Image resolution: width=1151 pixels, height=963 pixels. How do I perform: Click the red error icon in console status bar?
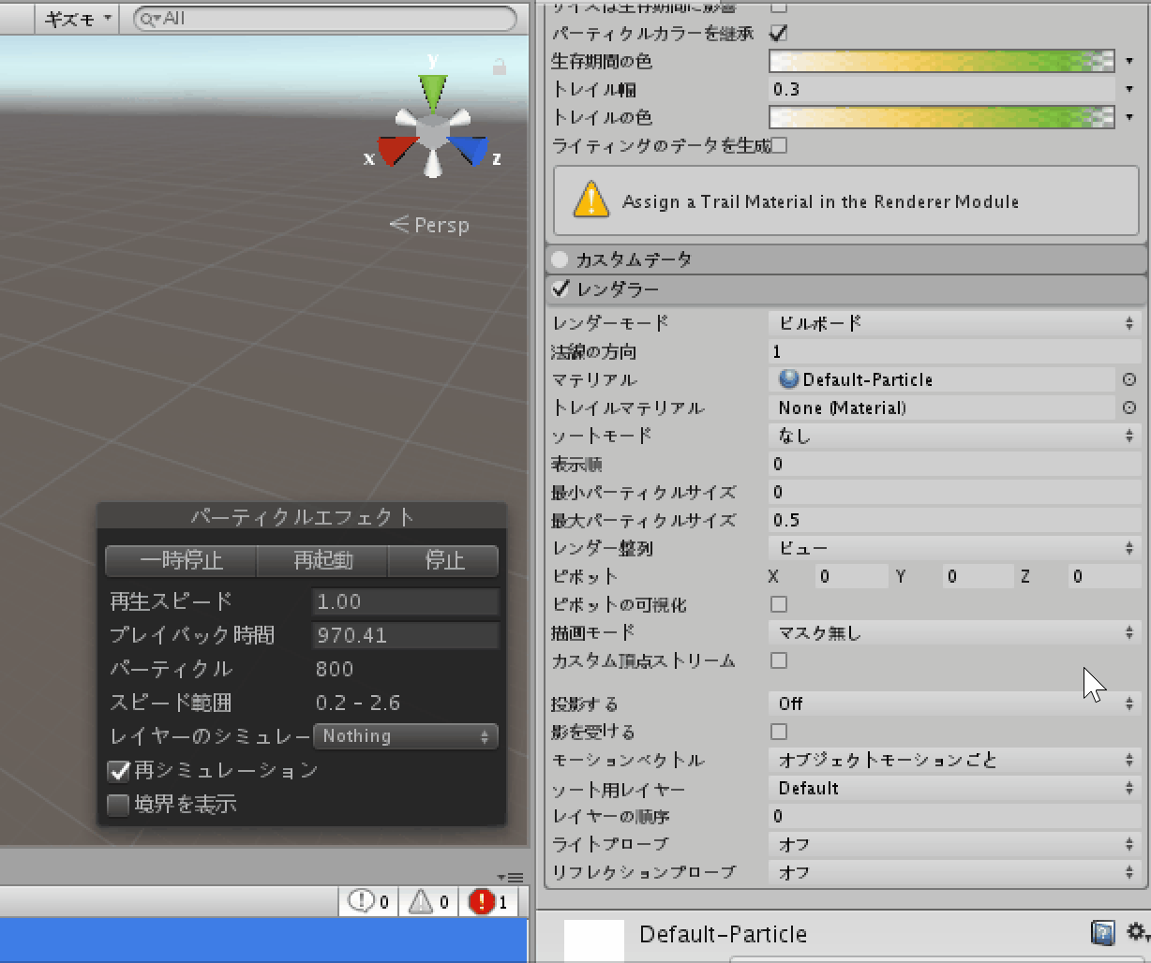coord(480,901)
